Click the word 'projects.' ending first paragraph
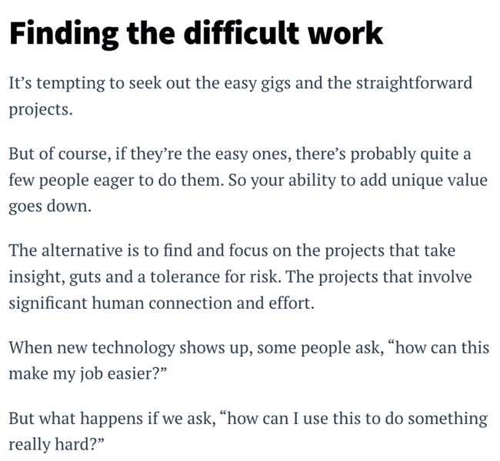The image size is (500, 461). 41,110
